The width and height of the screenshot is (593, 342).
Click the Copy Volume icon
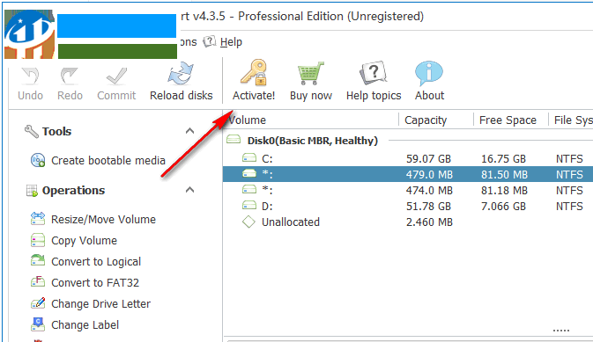click(x=38, y=240)
